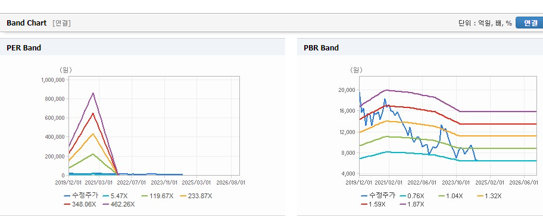Click the (원) unit label above PER chart

pyautogui.click(x=65, y=70)
